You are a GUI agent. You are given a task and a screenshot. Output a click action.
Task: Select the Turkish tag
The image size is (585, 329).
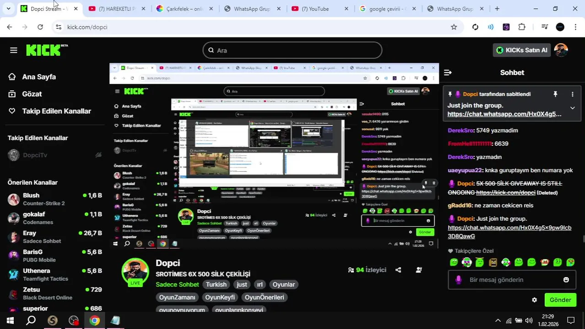(x=216, y=284)
